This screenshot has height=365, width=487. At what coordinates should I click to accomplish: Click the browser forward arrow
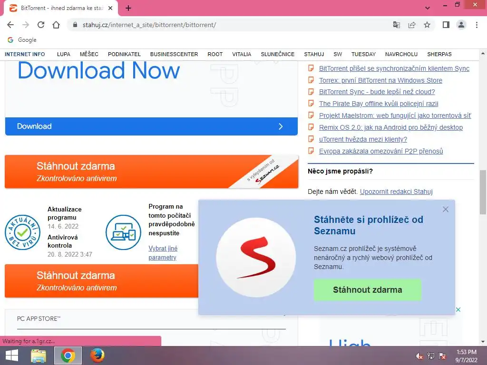click(26, 25)
